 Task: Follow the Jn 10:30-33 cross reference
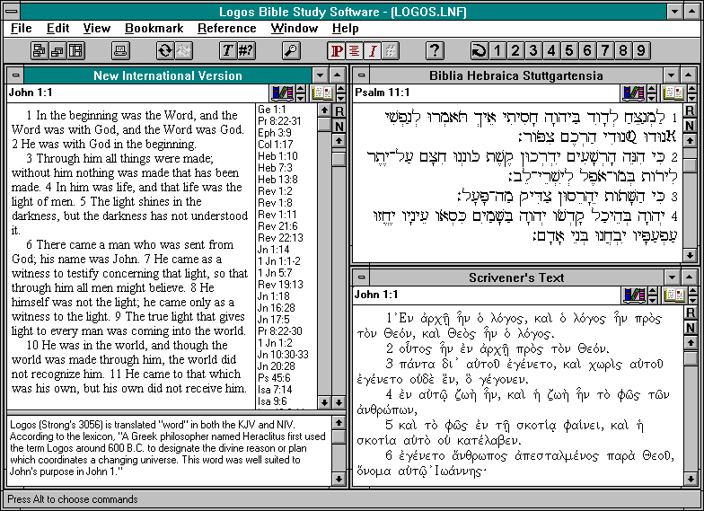tap(283, 354)
